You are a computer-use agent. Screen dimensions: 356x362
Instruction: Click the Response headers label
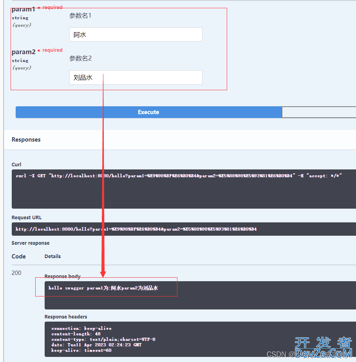pyautogui.click(x=66, y=317)
